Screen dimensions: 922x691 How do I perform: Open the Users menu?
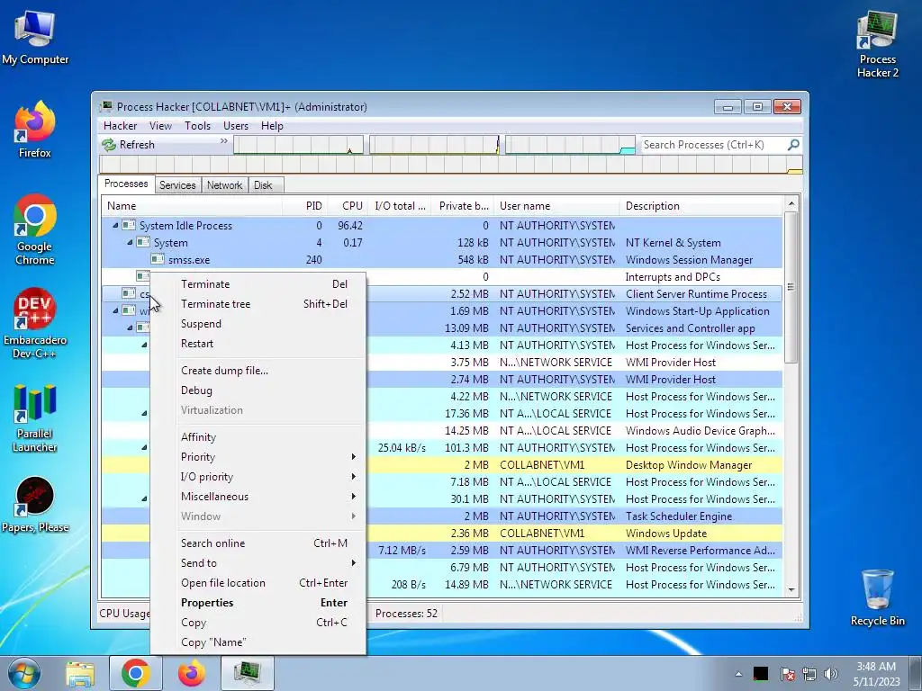click(x=235, y=126)
